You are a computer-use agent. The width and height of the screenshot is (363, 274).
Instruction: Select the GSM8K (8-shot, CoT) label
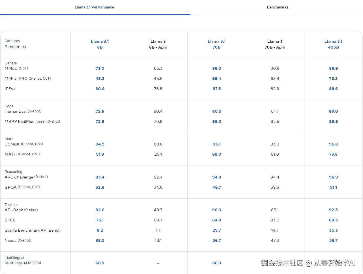click(24, 144)
